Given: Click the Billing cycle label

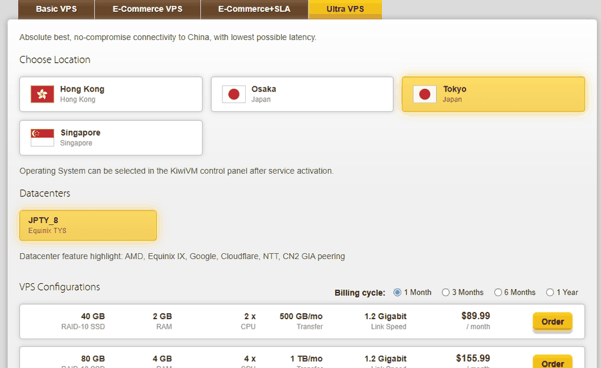Looking at the screenshot, I should coord(359,293).
